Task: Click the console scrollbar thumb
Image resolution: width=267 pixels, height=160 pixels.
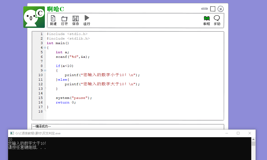Action: click(x=253, y=144)
